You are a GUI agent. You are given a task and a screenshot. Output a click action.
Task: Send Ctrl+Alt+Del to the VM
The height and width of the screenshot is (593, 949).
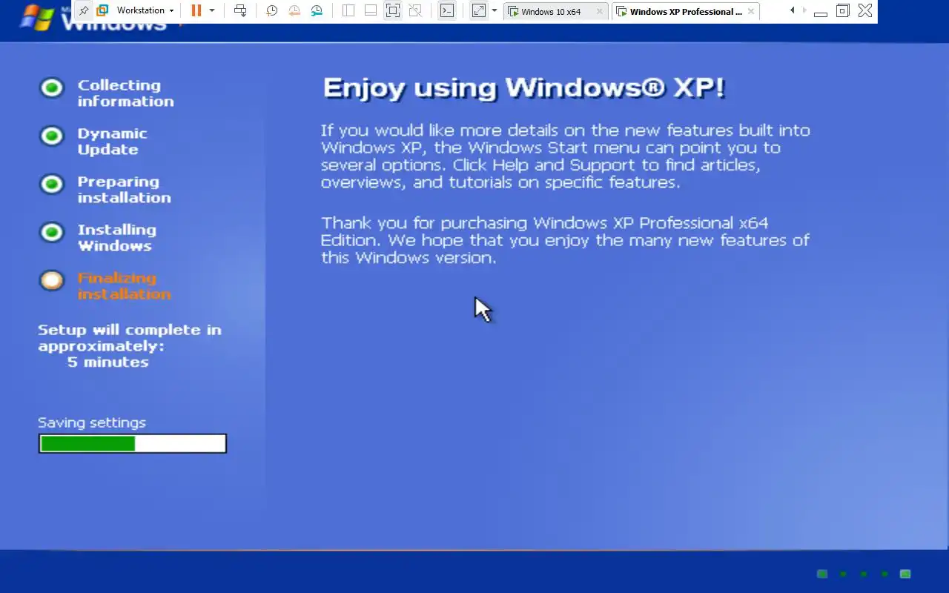(240, 10)
